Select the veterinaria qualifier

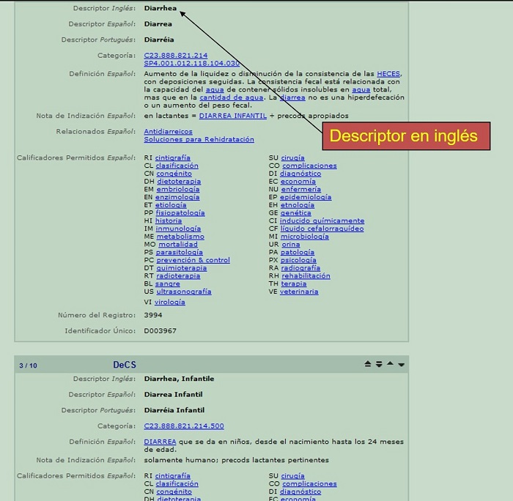(299, 292)
